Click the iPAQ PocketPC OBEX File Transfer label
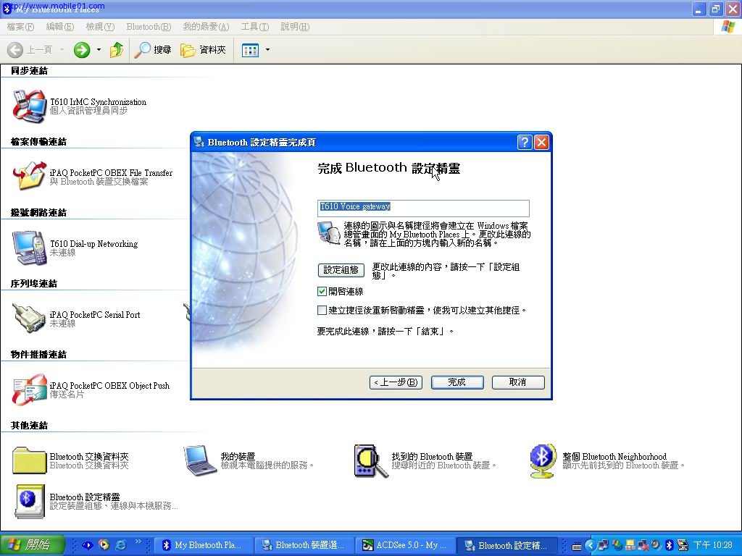Image resolution: width=742 pixels, height=556 pixels. [x=111, y=173]
